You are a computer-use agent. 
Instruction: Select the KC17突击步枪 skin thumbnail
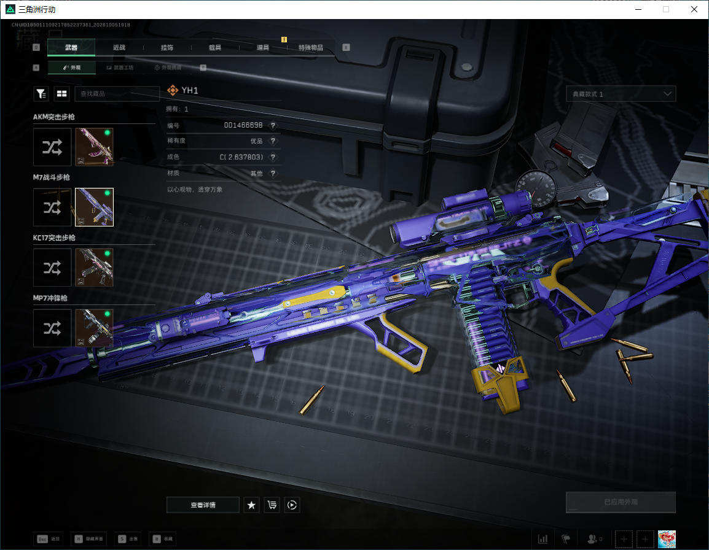click(x=94, y=268)
